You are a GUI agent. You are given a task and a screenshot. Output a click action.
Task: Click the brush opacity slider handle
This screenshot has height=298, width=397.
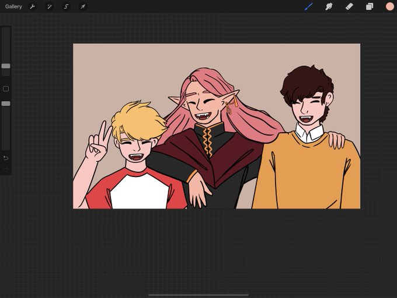(6, 103)
